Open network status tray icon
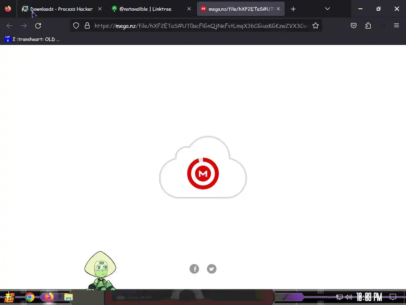 (339, 297)
